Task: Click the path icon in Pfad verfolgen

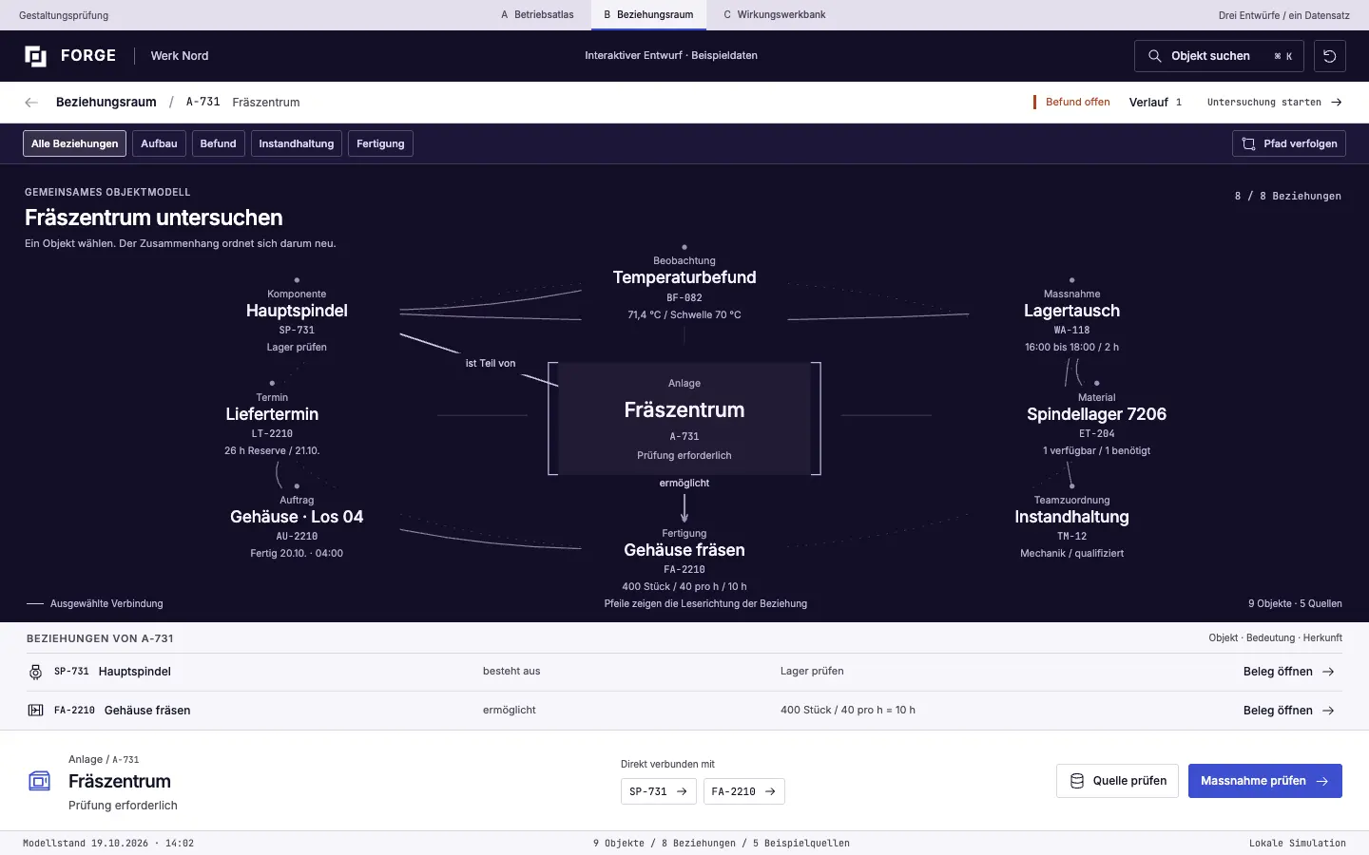Action: click(1249, 143)
